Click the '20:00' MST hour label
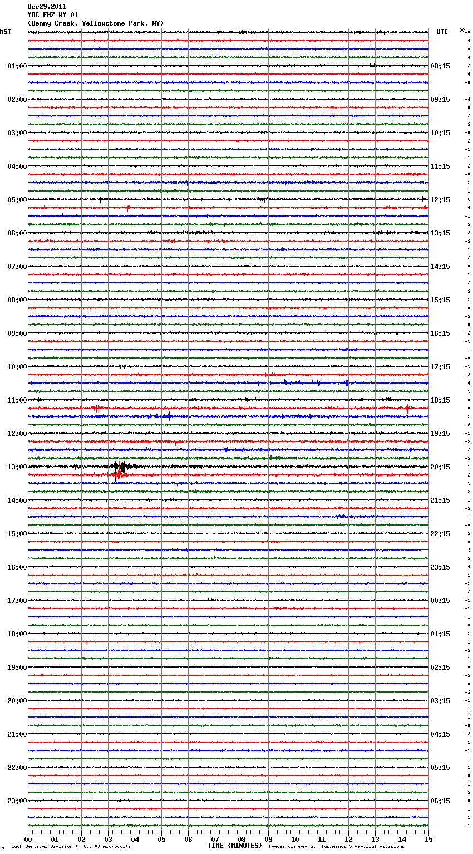Screen dimensions: 473x854 click(17, 701)
